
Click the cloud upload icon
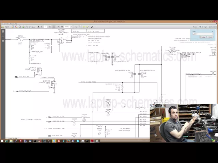(23, 27)
